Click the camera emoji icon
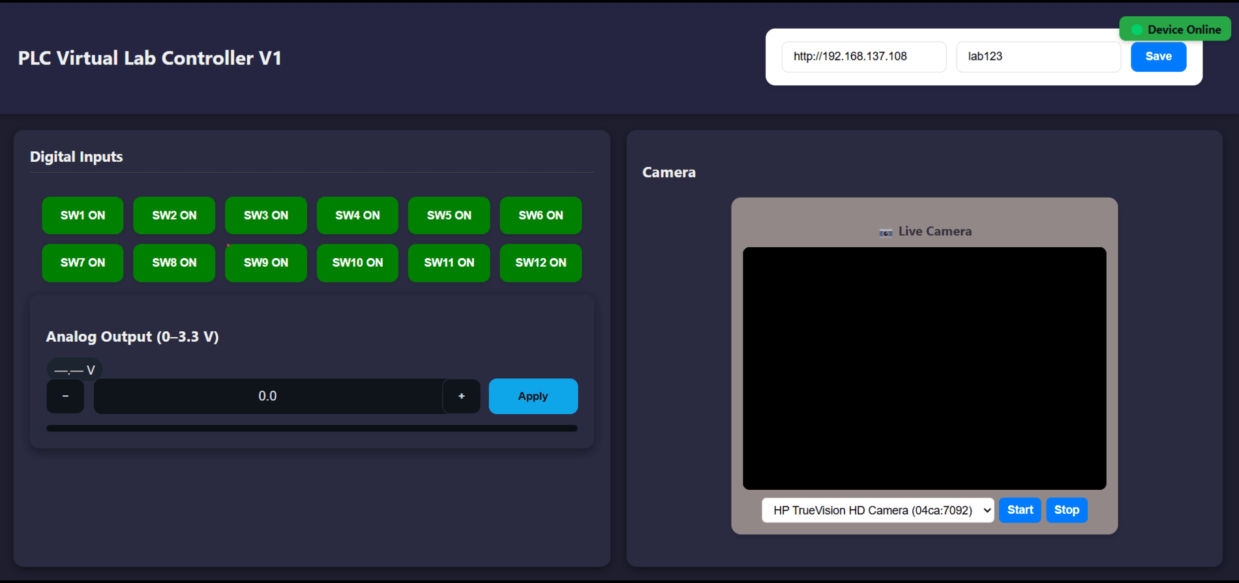The image size is (1239, 583). click(x=886, y=232)
